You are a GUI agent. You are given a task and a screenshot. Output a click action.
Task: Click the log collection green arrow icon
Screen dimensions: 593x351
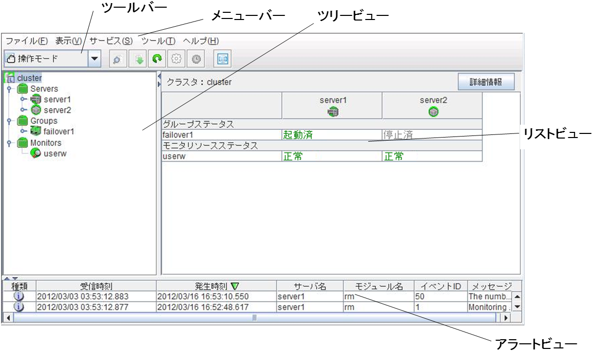click(x=138, y=59)
